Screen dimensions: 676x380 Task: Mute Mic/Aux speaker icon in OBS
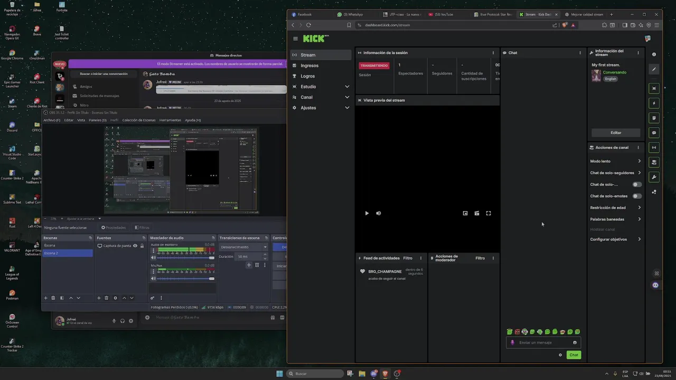click(x=154, y=278)
